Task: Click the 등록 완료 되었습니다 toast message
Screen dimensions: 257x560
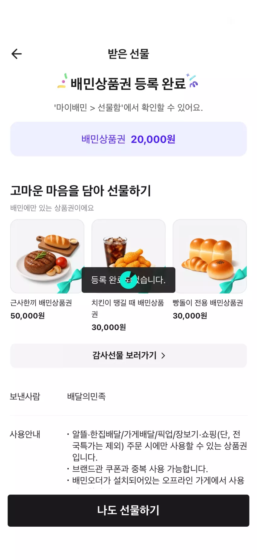Action: (128, 280)
